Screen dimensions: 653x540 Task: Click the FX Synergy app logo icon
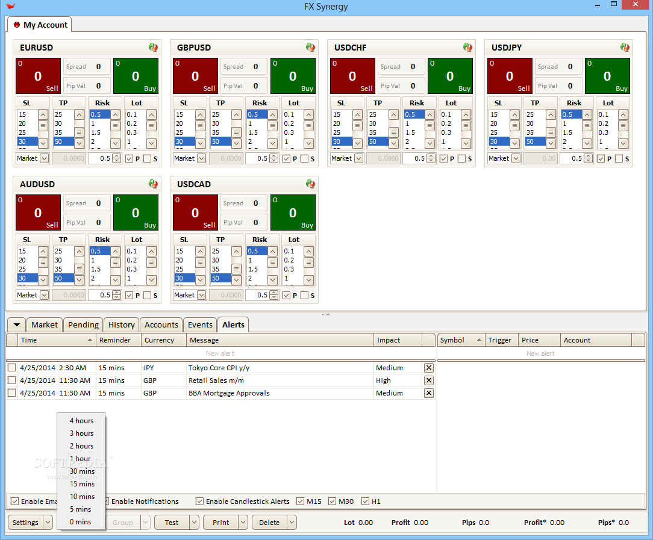11,6
